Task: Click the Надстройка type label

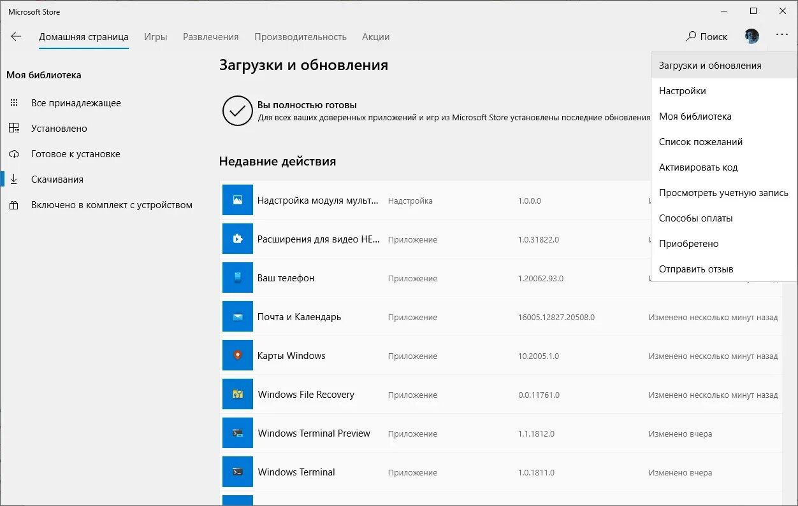Action: click(410, 201)
